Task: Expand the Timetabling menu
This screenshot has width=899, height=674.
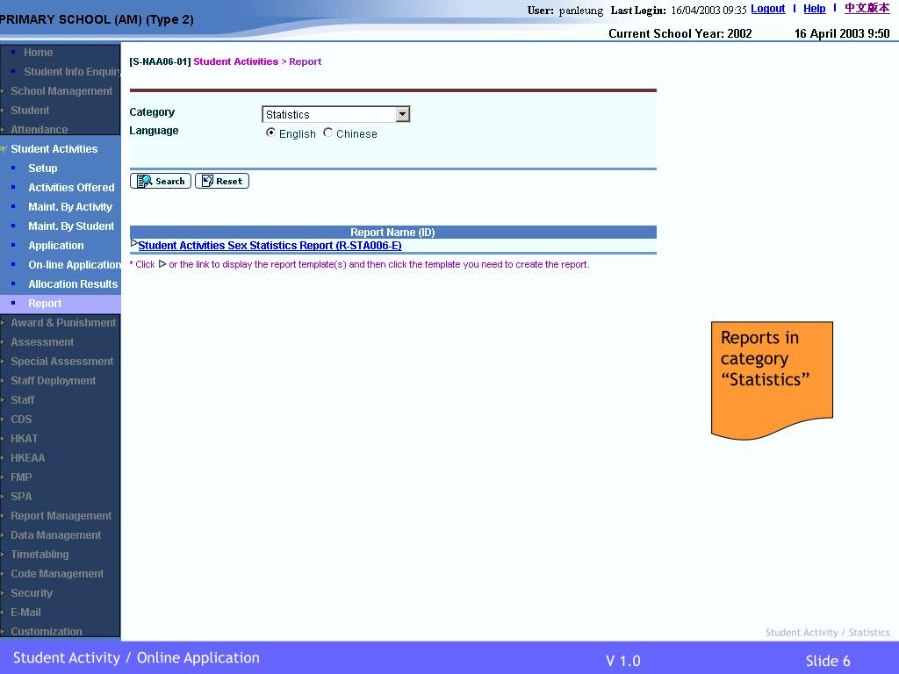Action: point(40,555)
